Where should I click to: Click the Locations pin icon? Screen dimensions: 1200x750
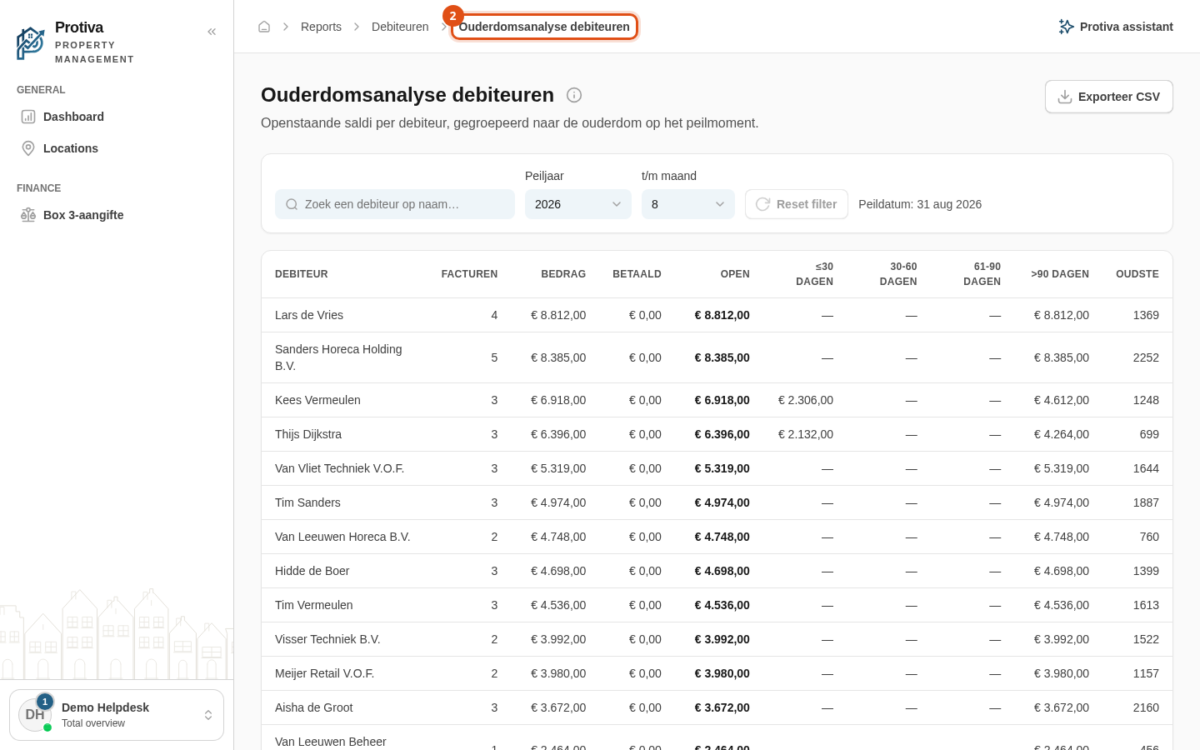28,148
